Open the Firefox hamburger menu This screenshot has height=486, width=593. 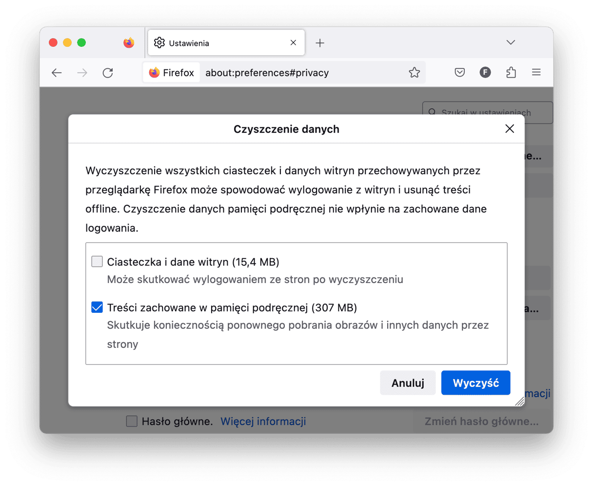pos(536,73)
